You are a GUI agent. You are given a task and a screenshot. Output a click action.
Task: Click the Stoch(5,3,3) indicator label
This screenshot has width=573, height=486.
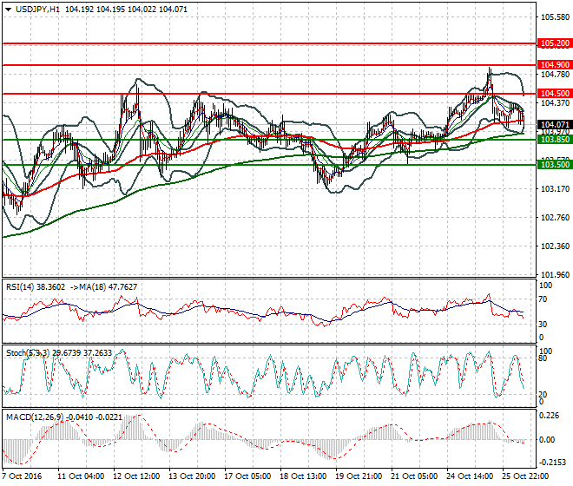pyautogui.click(x=28, y=353)
